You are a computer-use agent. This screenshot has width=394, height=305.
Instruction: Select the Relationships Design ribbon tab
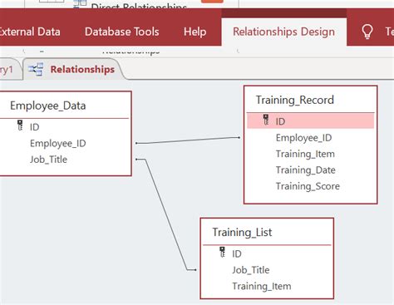click(x=283, y=32)
